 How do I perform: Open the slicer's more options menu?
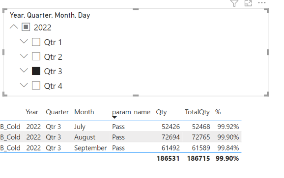[x=262, y=2]
